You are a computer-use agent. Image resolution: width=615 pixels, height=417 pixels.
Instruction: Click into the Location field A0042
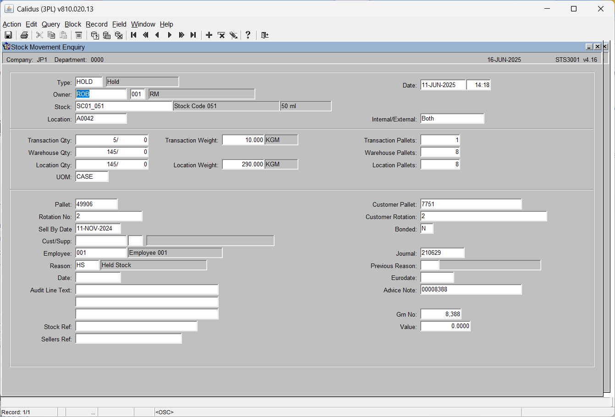(x=101, y=119)
